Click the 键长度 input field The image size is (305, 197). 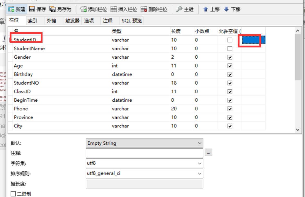tap(144, 184)
